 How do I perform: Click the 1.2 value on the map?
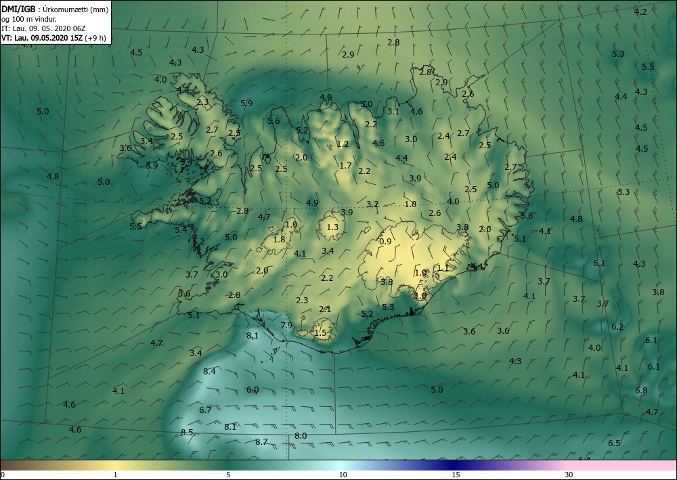[x=343, y=144]
